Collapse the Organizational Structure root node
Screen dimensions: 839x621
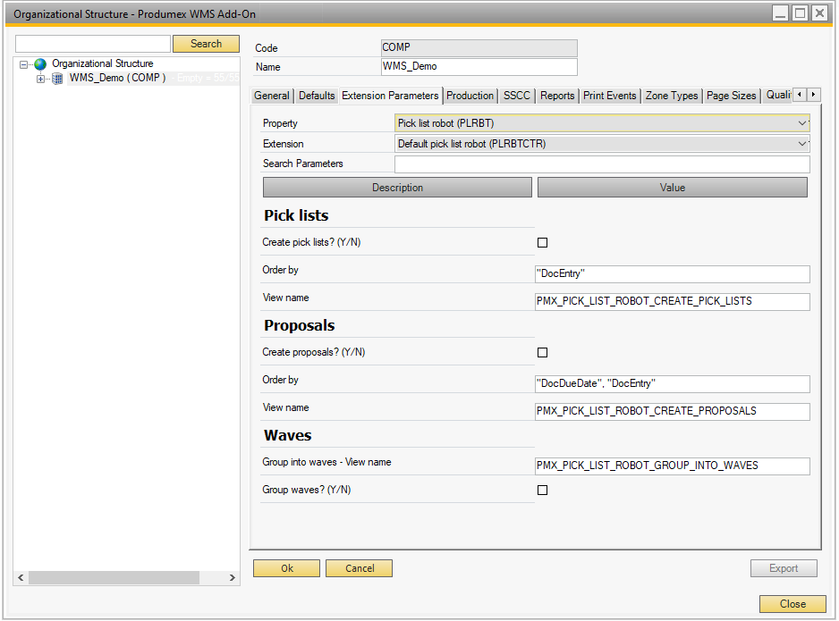(x=24, y=64)
